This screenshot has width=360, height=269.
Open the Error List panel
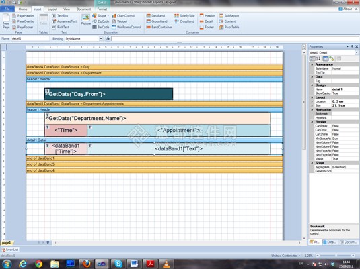click(x=10, y=250)
